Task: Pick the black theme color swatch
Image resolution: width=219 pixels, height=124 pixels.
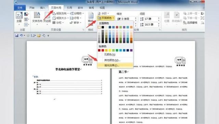Action: point(103,27)
